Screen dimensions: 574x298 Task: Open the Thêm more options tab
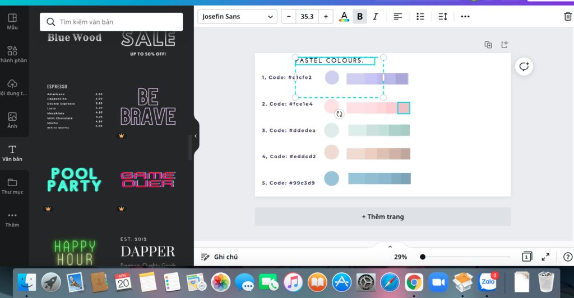coord(12,219)
